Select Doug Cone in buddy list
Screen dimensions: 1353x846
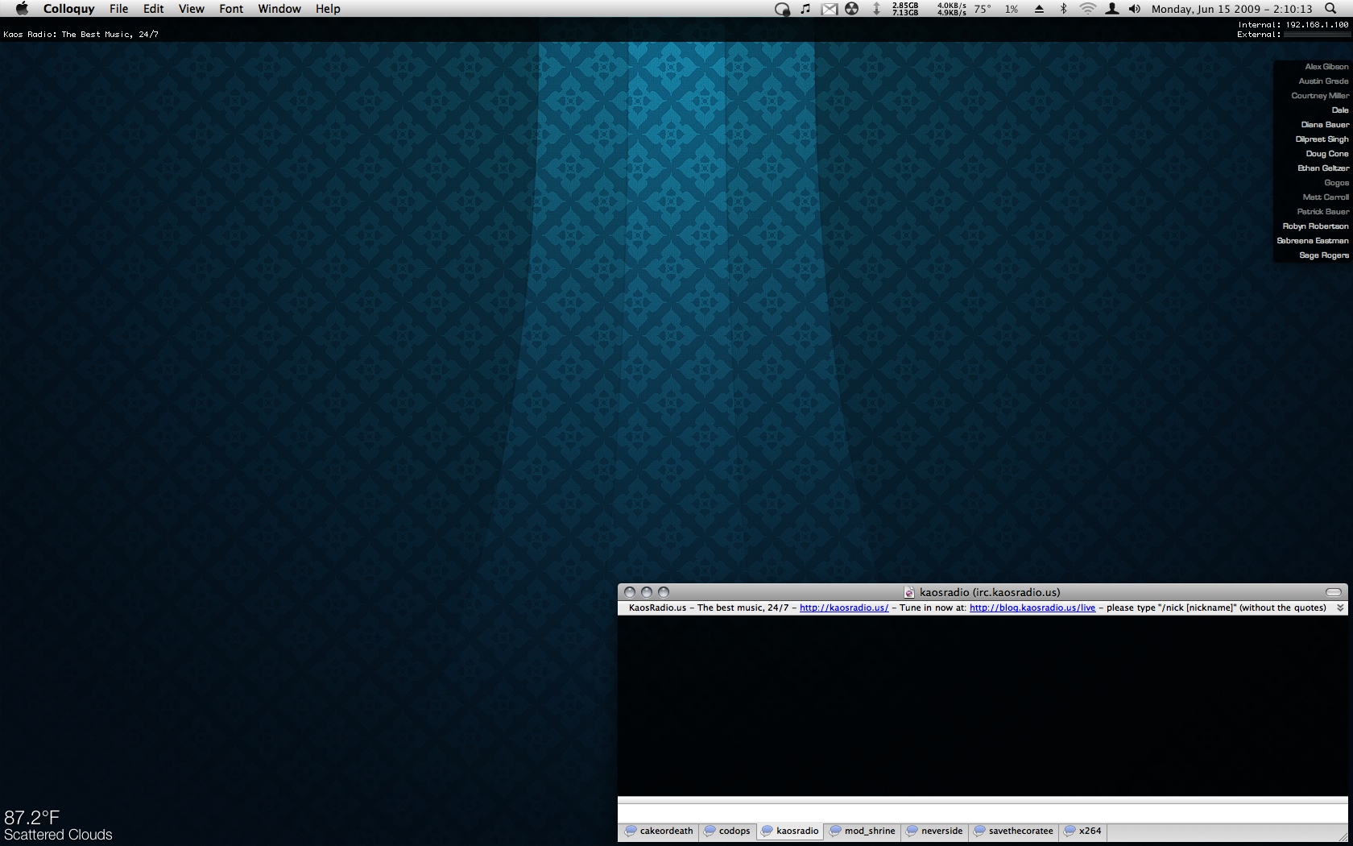[x=1327, y=154]
